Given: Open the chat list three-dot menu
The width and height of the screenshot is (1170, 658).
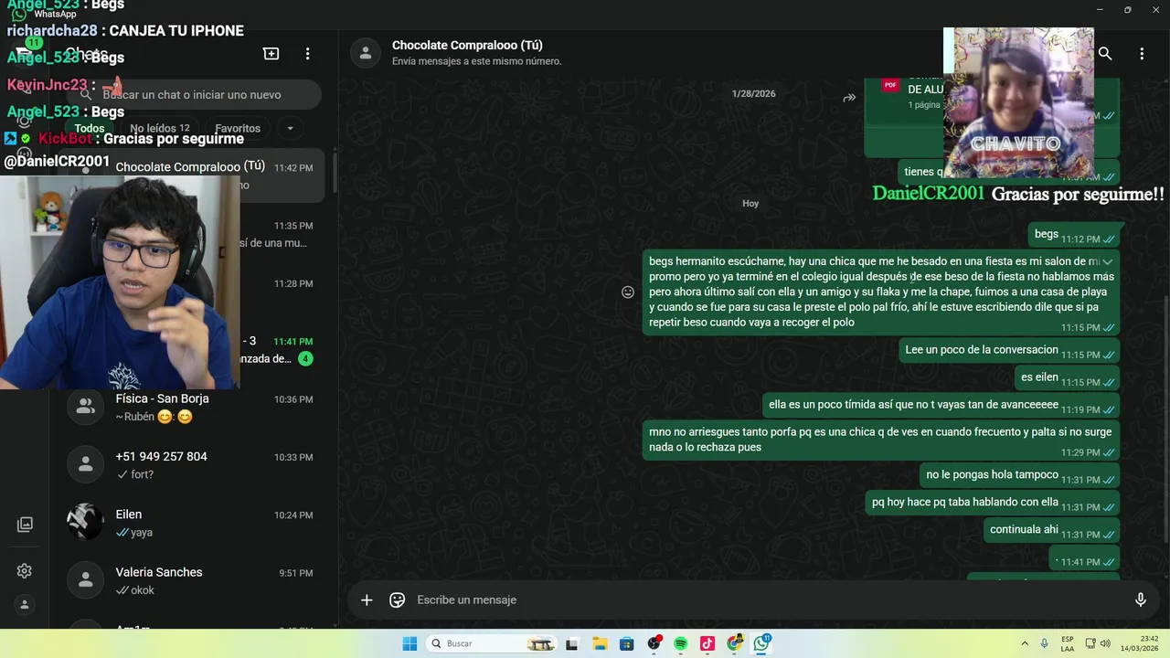Looking at the screenshot, I should click(x=308, y=54).
